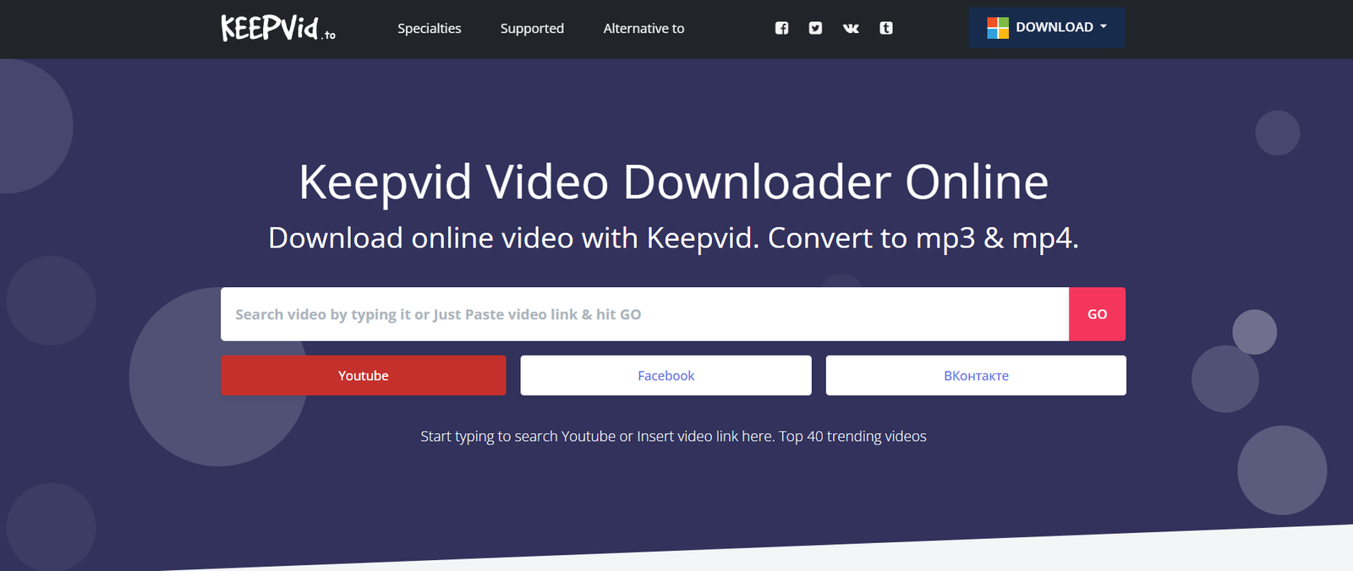
Task: Open the VK social icon
Action: point(851,28)
